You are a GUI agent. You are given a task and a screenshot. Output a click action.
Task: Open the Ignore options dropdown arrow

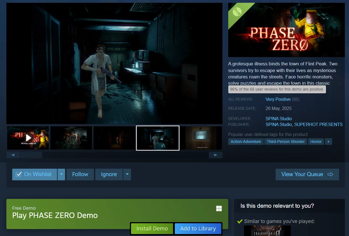click(127, 175)
